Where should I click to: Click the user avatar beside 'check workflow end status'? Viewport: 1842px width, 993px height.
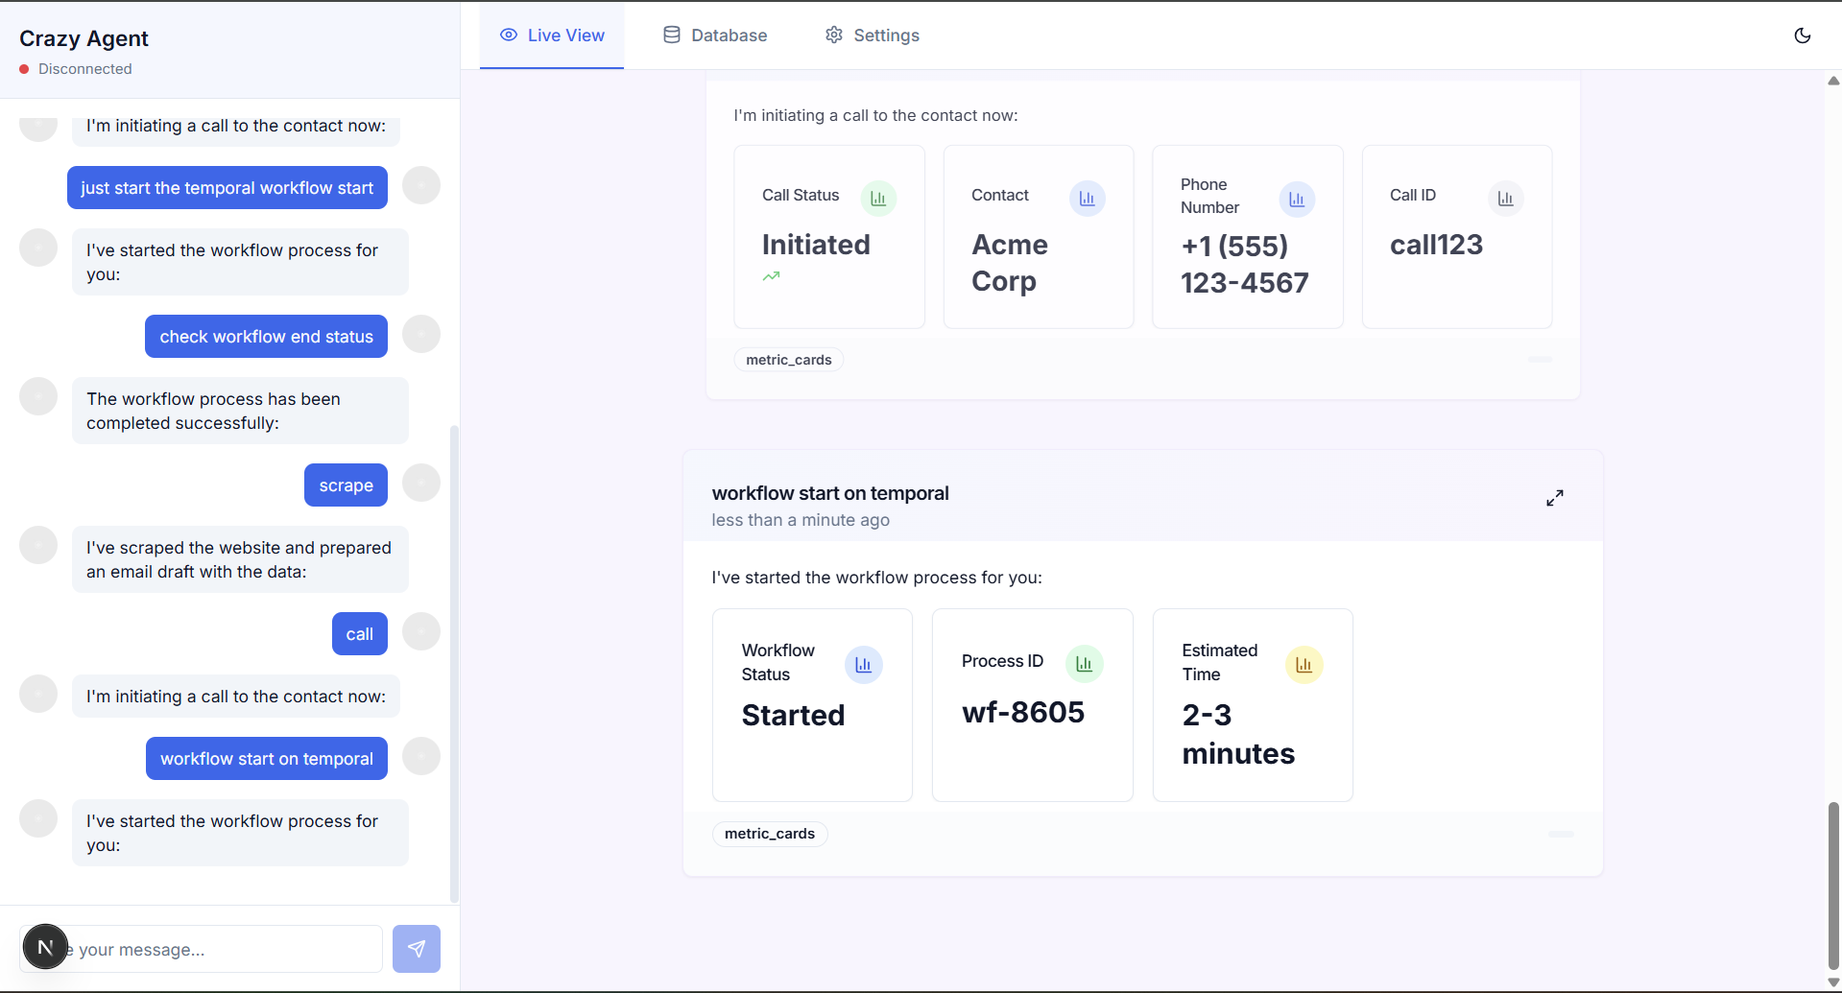(x=421, y=334)
